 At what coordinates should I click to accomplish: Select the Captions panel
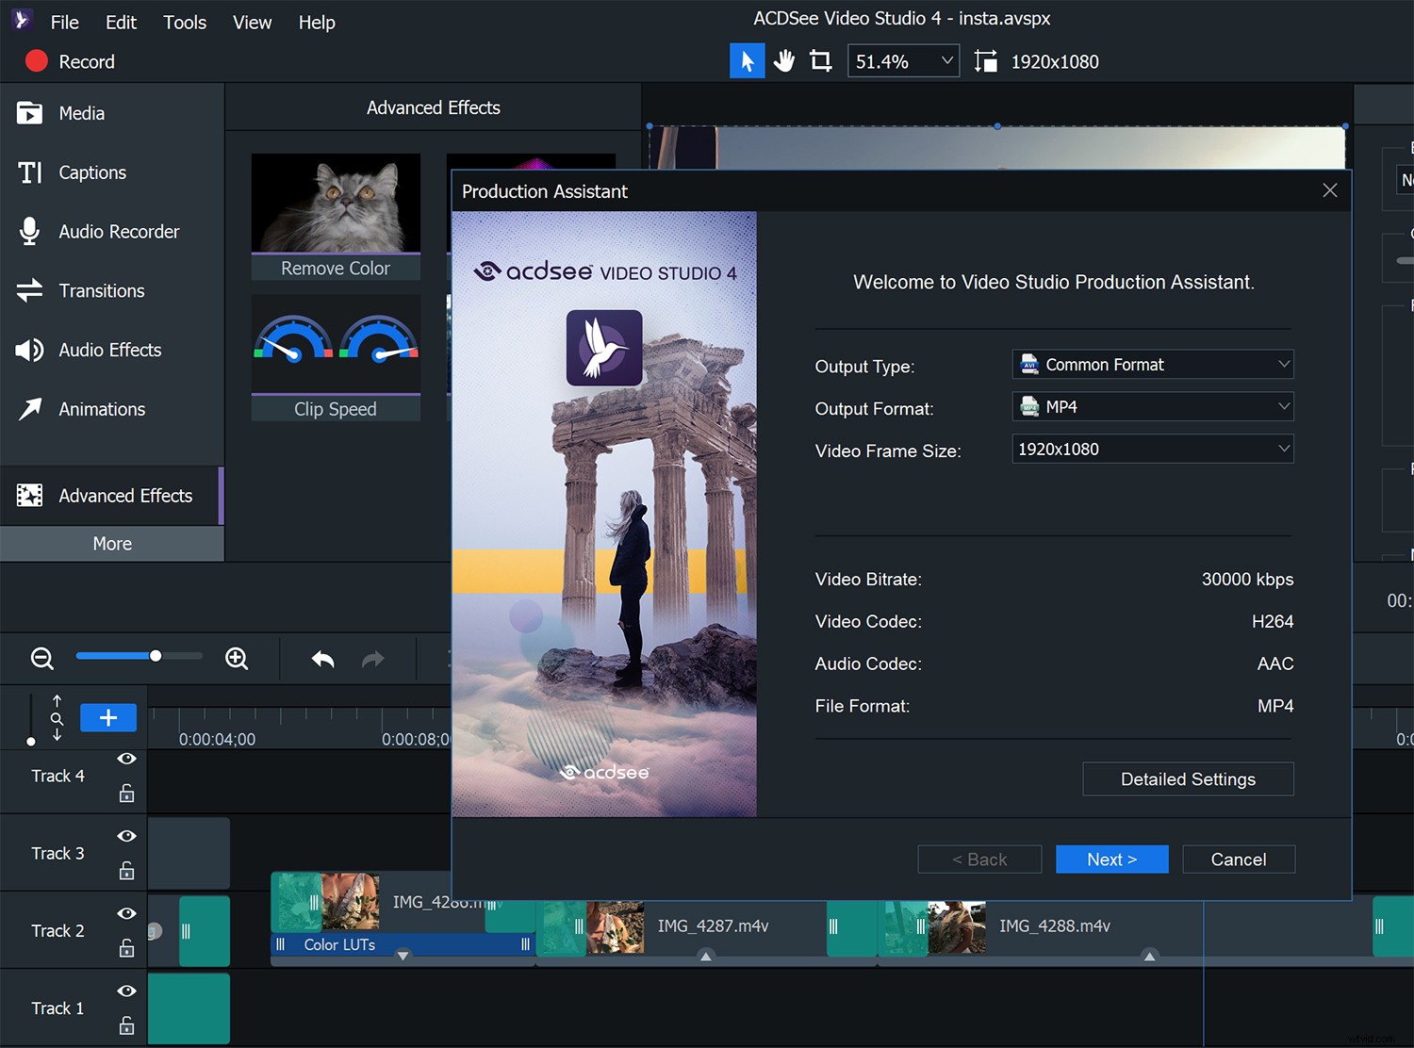click(91, 172)
